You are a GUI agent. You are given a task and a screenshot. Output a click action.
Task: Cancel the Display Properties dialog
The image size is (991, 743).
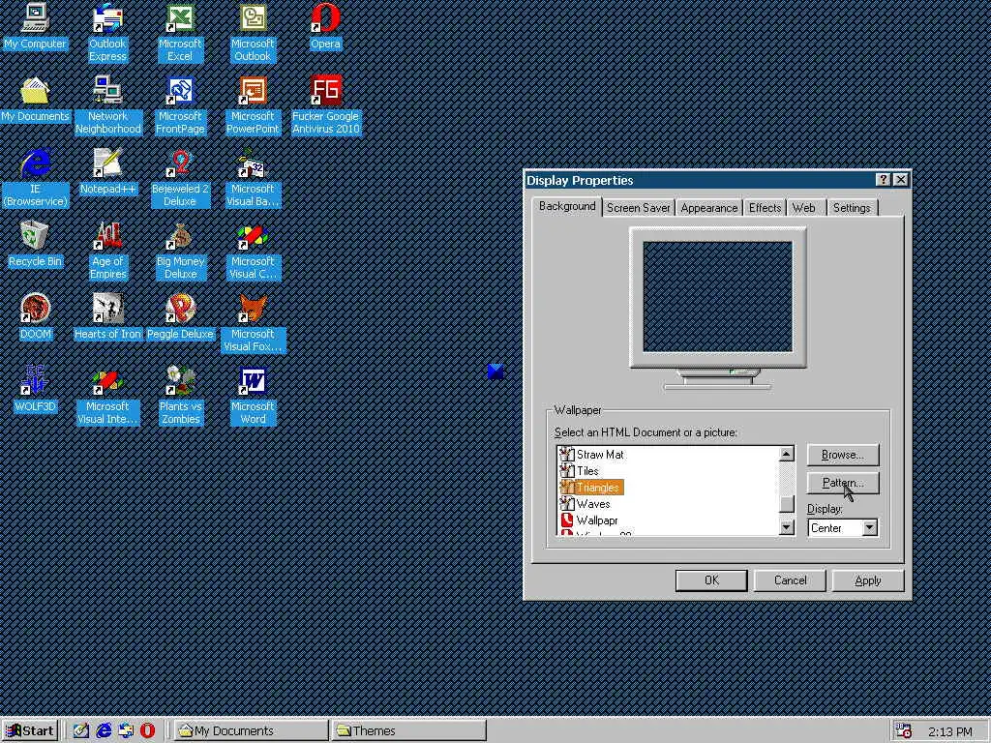[790, 580]
